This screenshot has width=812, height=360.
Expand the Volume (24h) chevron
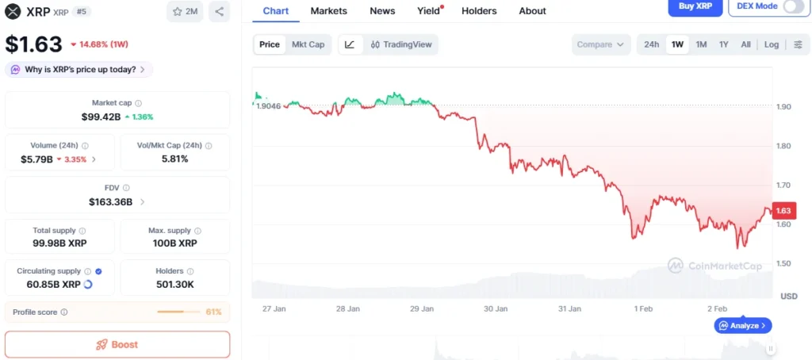coord(94,159)
